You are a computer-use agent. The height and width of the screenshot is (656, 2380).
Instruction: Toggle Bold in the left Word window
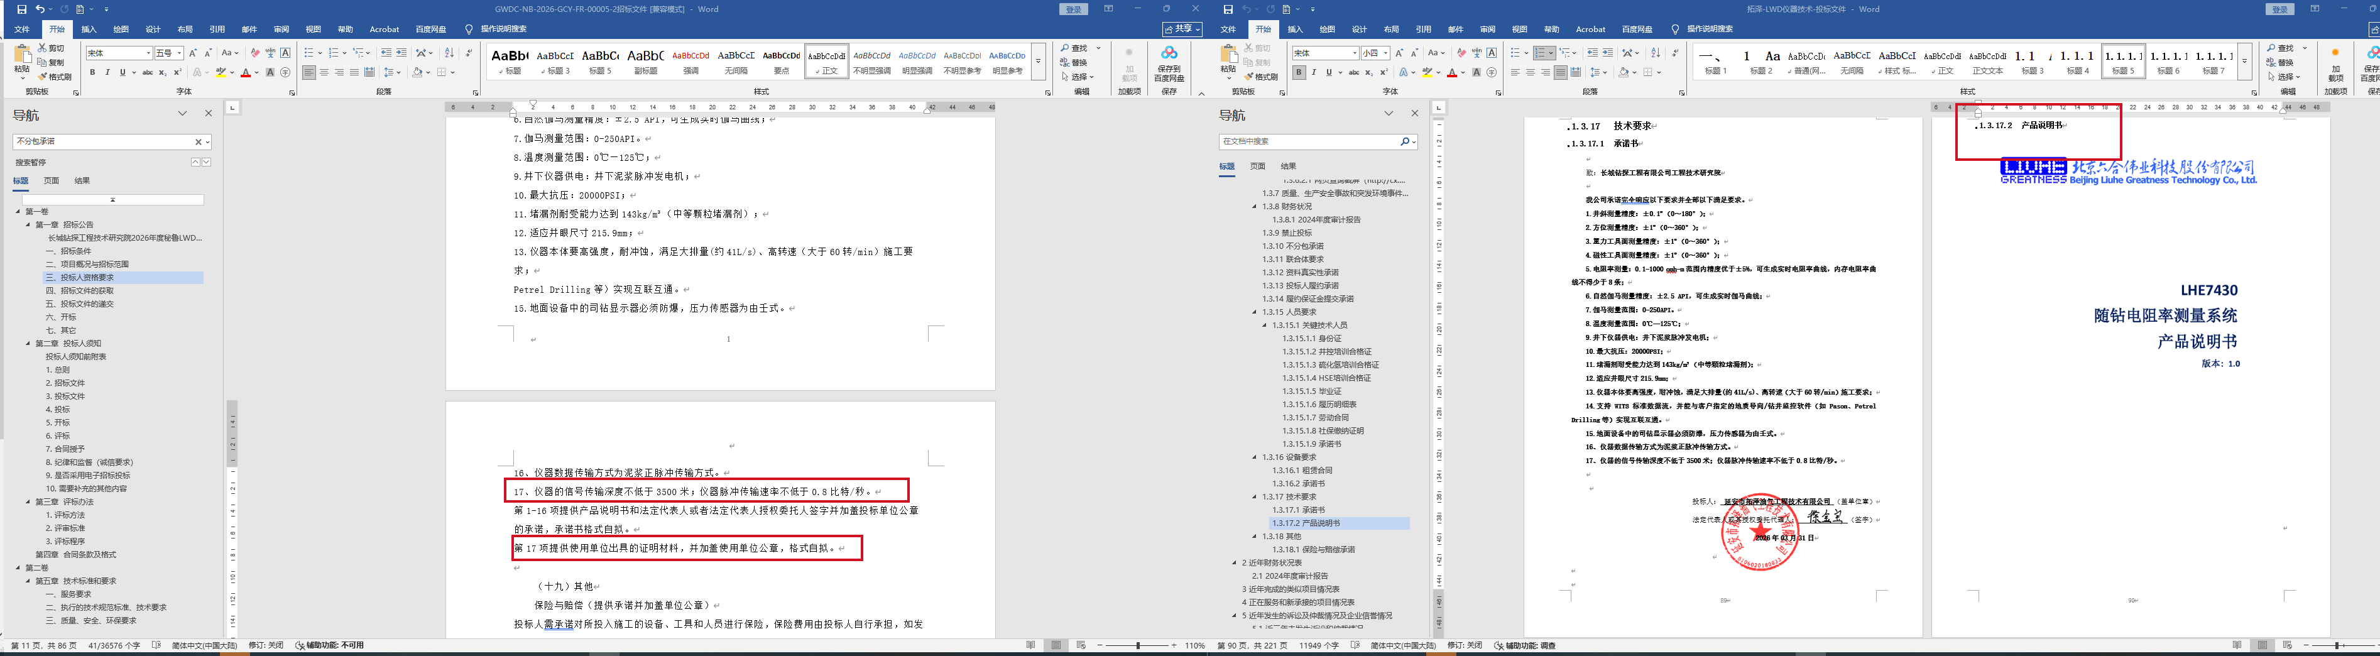92,72
